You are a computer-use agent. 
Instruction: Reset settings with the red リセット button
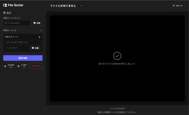36,66
